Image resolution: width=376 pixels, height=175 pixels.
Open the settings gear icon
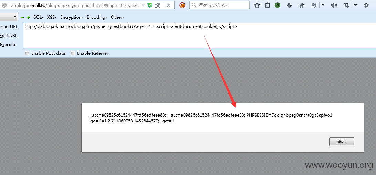pos(366,5)
